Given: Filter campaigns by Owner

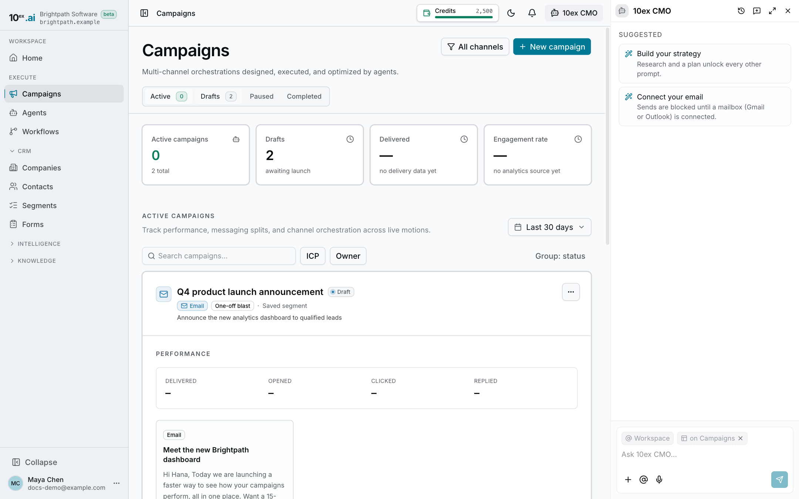Looking at the screenshot, I should pyautogui.click(x=348, y=256).
